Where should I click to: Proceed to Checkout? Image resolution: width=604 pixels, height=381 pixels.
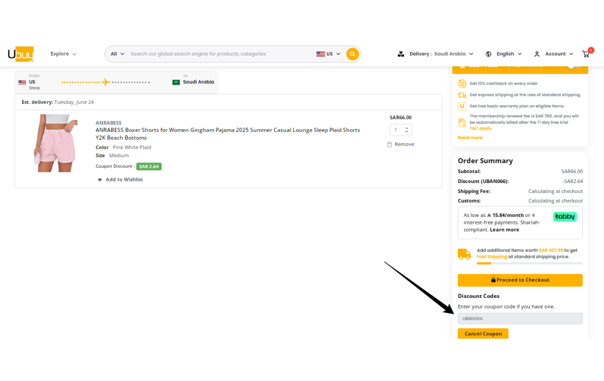(520, 280)
